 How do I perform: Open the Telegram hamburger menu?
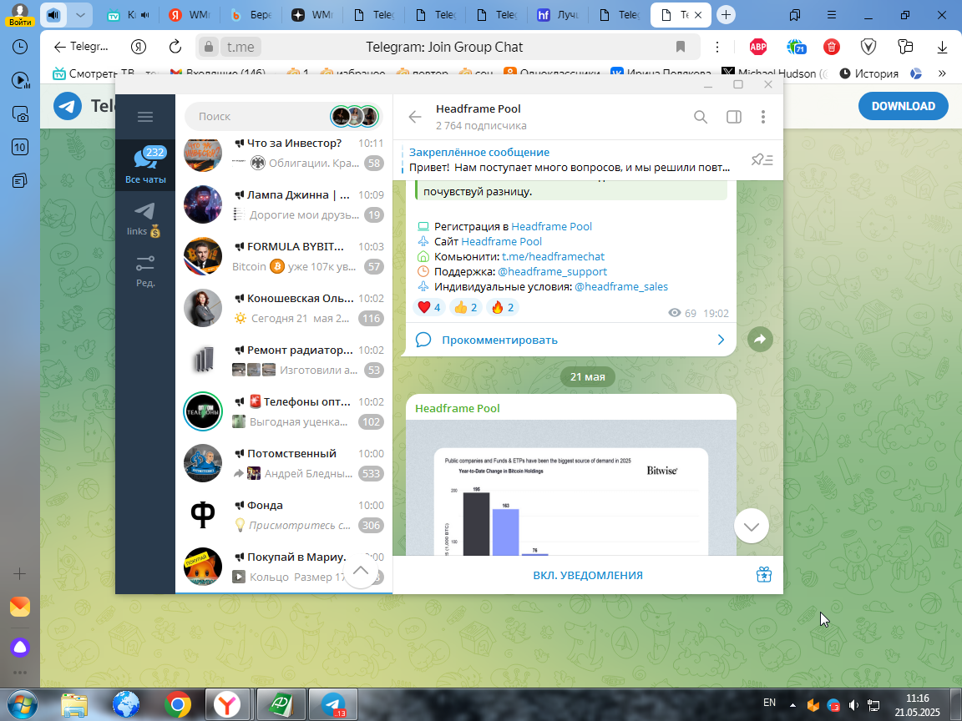[145, 117]
